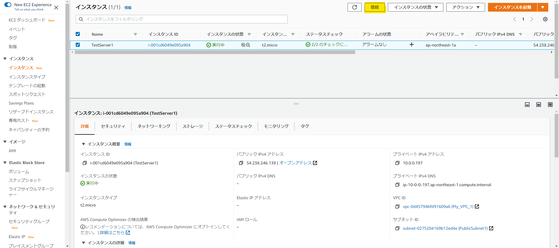Viewport: 559px width, 248px height.
Task: Copy instance ID icon
Action: [x=85, y=163]
